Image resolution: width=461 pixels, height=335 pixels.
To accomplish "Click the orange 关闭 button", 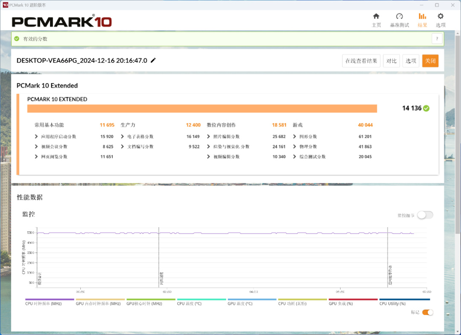I will [430, 61].
